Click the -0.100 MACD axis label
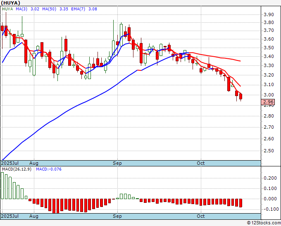The image size is (281, 226). (x=270, y=209)
